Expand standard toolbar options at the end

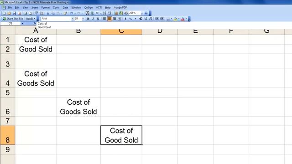coord(150,13)
